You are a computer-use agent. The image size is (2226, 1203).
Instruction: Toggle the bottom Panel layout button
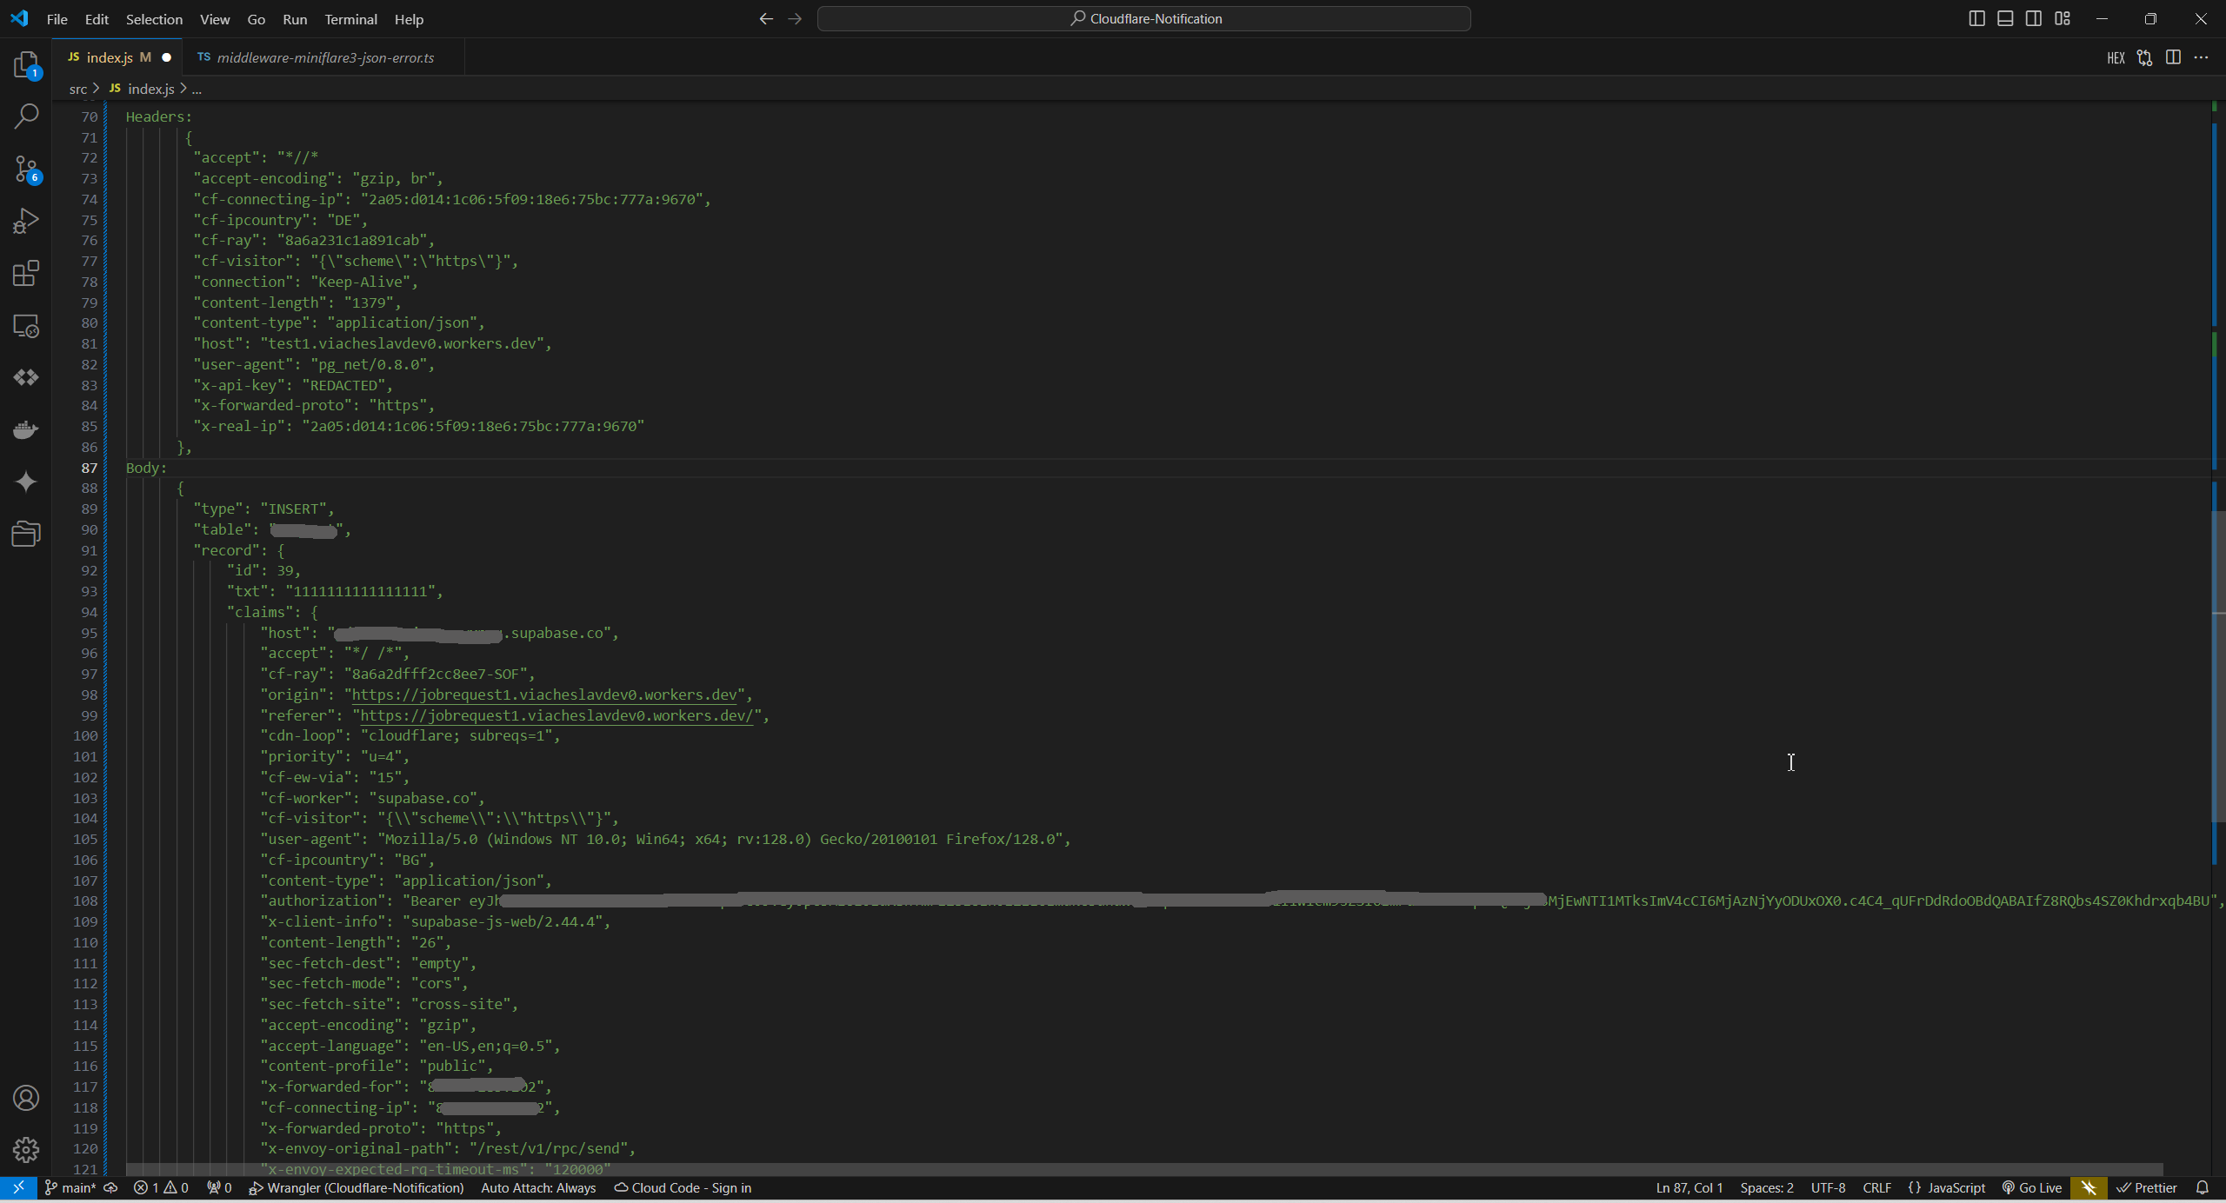pyautogui.click(x=2005, y=18)
